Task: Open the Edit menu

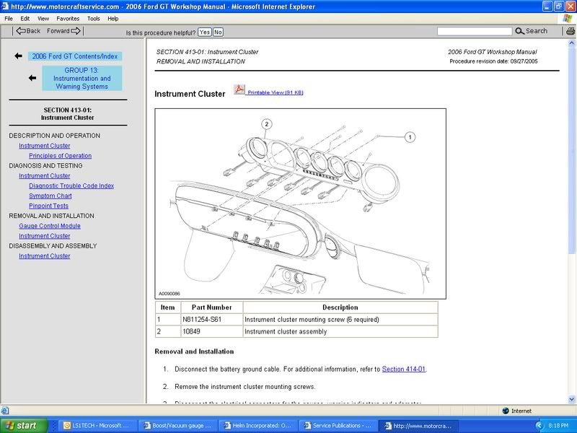Action: click(x=25, y=19)
